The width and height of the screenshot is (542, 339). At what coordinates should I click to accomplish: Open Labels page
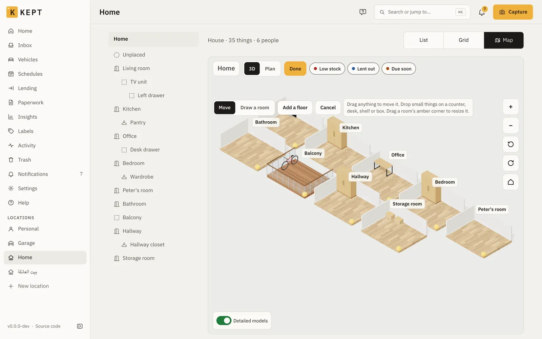45,131
